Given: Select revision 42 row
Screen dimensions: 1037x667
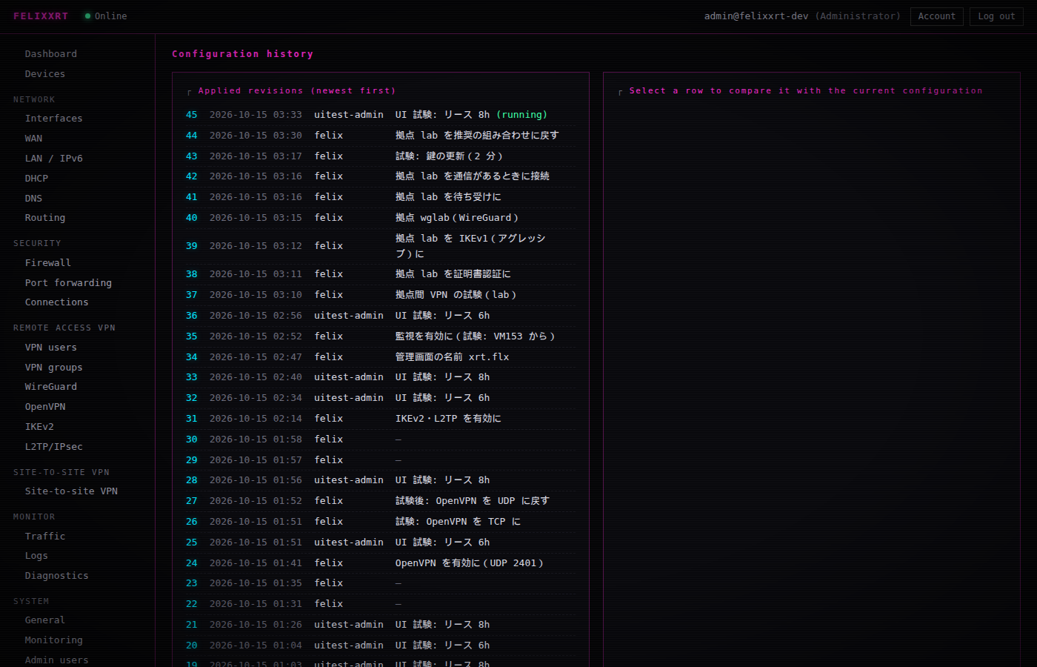Looking at the screenshot, I should click(380, 176).
